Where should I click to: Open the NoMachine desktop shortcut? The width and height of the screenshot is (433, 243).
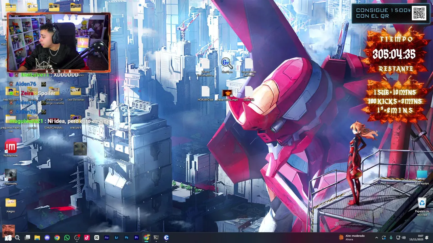[10, 149]
